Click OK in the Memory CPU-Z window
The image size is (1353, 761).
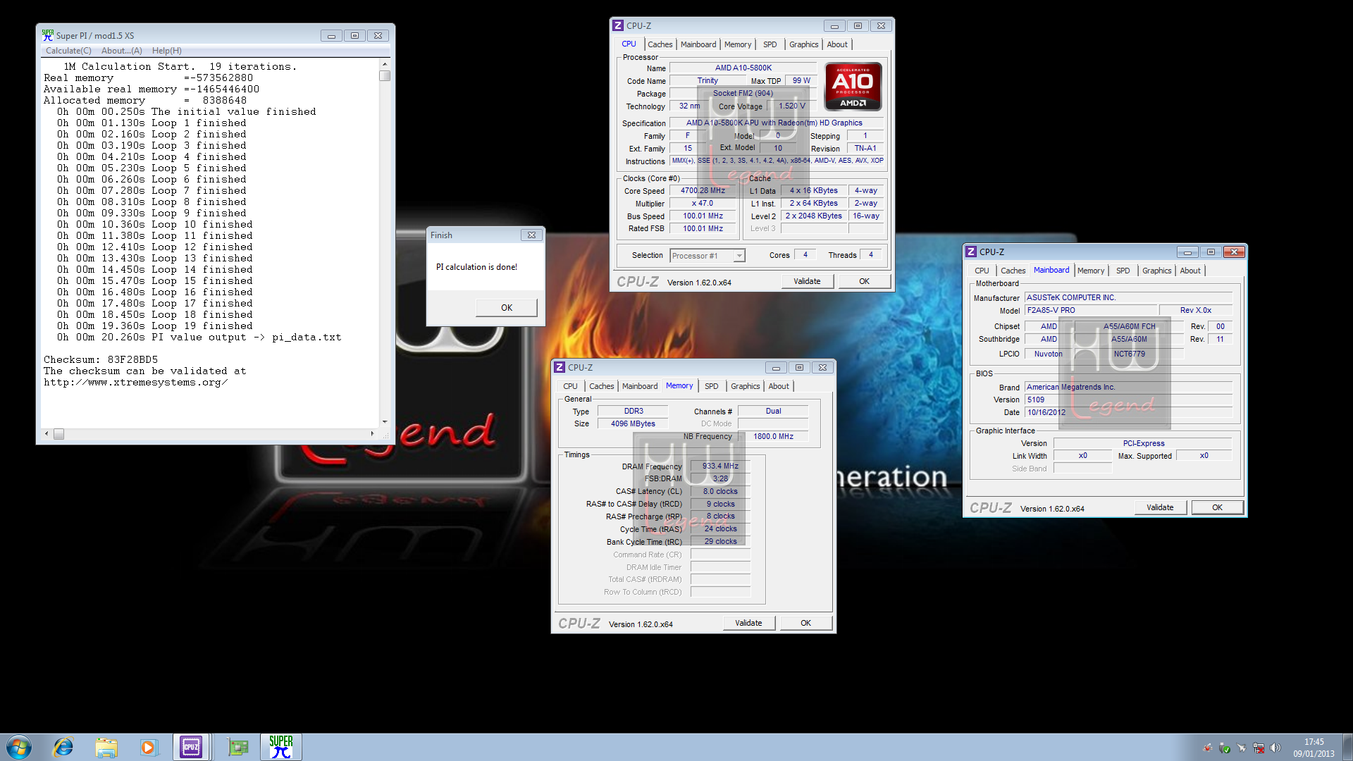point(805,623)
